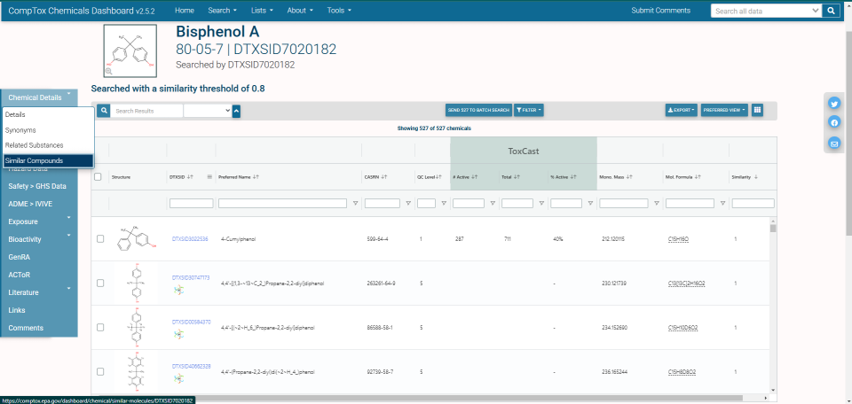
Task: Click the Preferred Name filter input
Action: (282, 204)
